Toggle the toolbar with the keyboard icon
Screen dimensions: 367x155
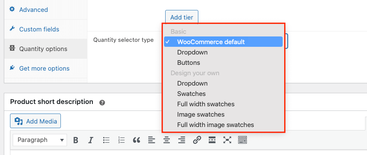coord(242,140)
